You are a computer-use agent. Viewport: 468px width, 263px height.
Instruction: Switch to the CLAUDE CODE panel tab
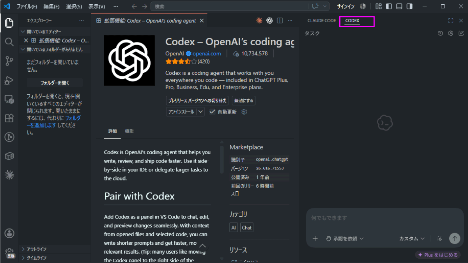click(321, 21)
